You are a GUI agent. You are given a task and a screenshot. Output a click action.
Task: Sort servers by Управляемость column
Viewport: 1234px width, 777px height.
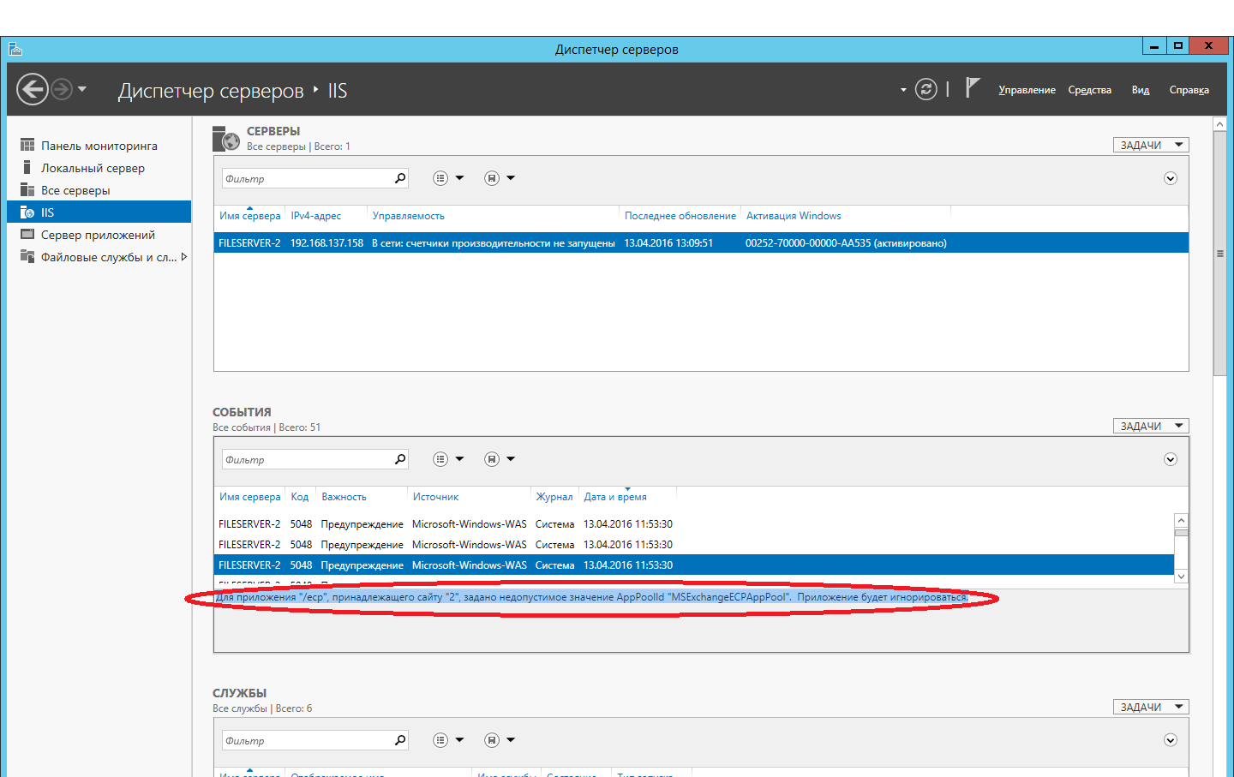pyautogui.click(x=409, y=216)
